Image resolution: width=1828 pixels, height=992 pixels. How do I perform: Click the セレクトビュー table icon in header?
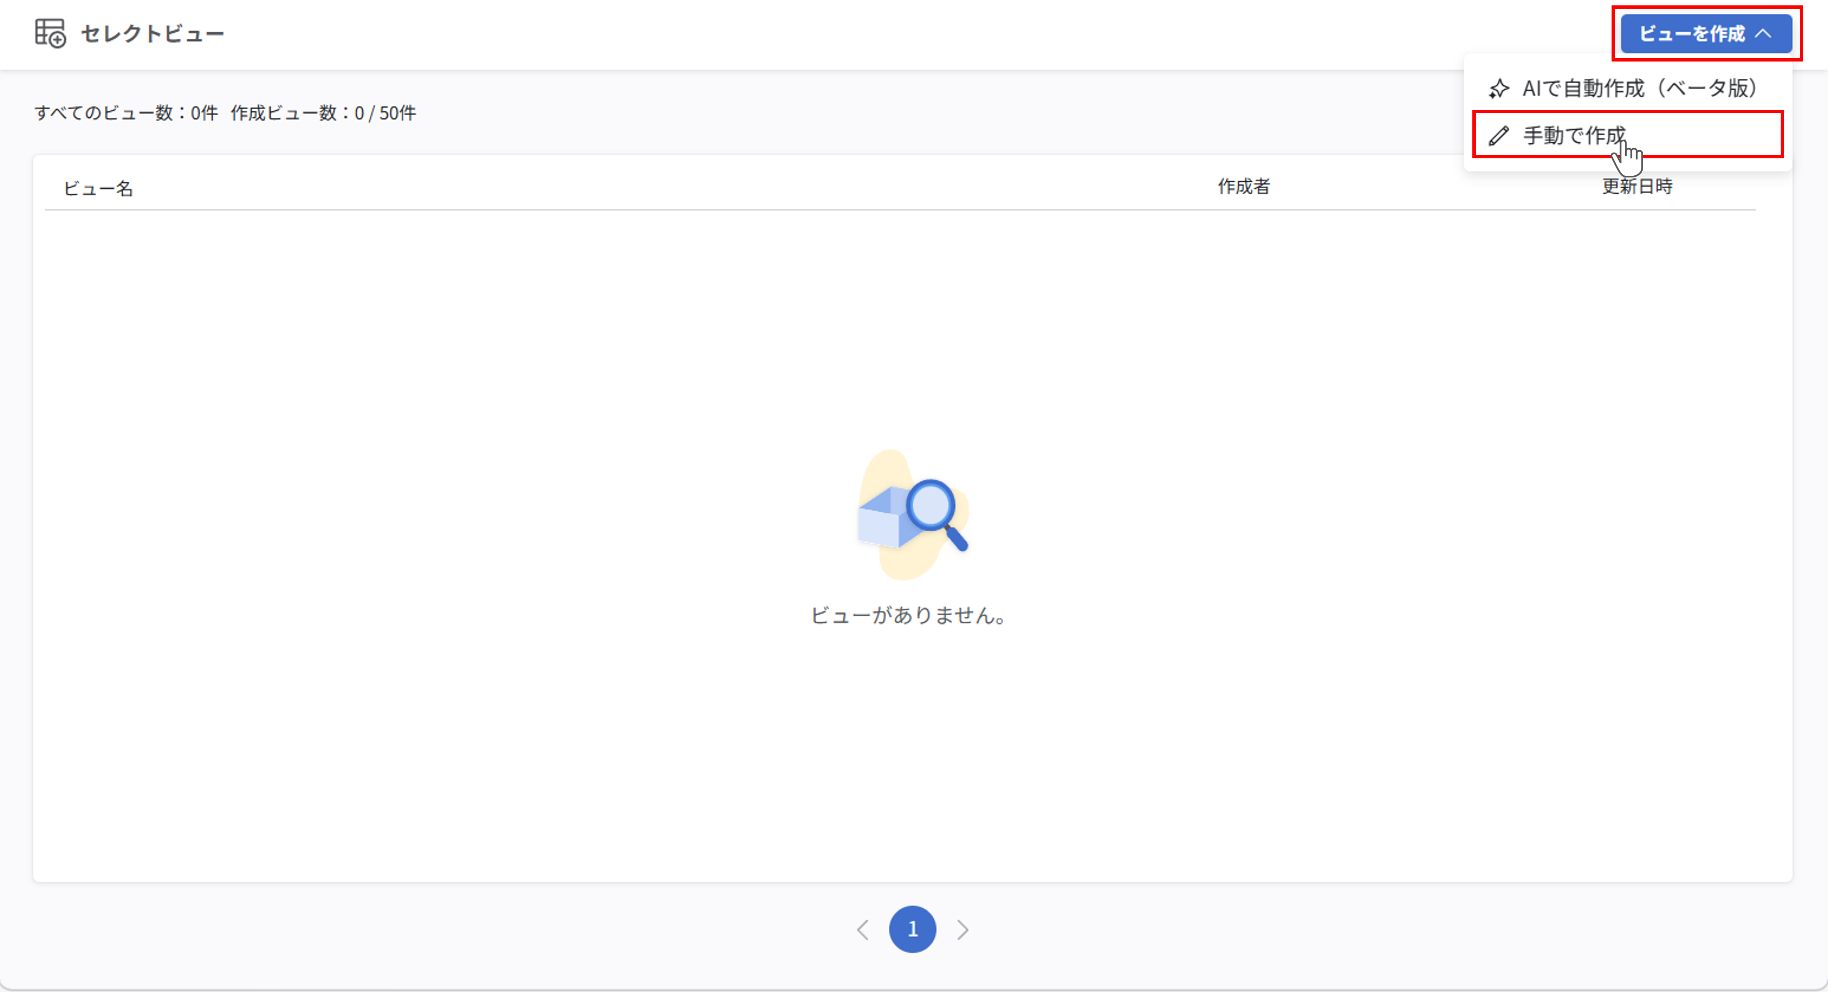point(50,33)
